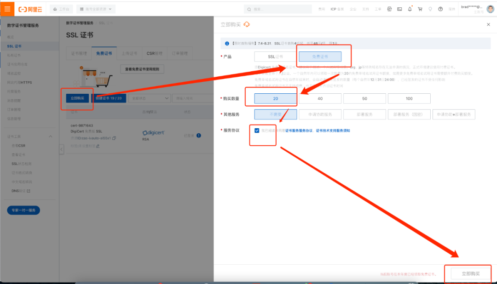Select plain 部署服务 option

[364, 114]
